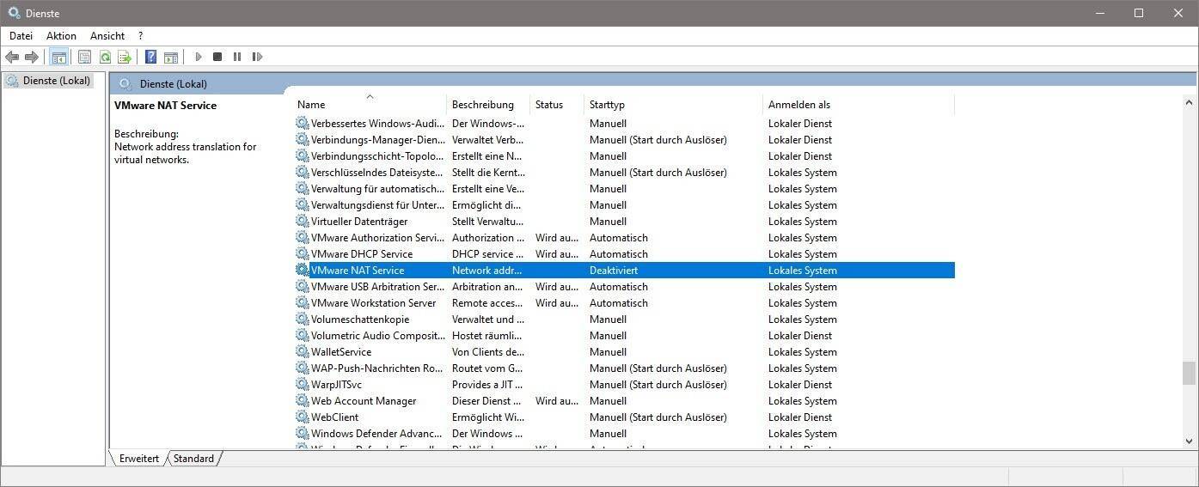
Task: Open the Datei menu
Action: click(21, 36)
